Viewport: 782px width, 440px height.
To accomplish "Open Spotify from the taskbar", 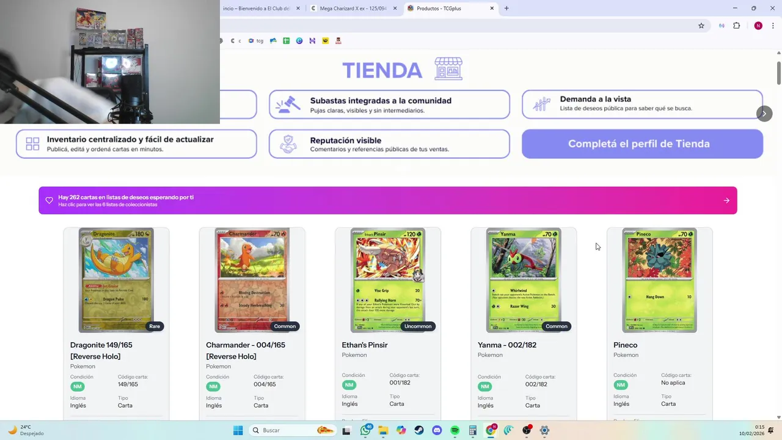I will click(455, 430).
